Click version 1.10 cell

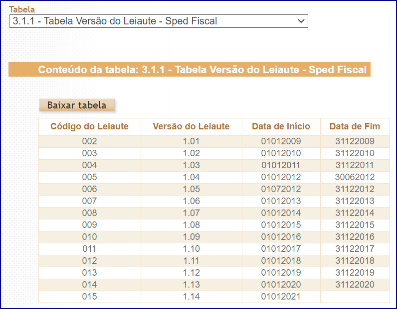click(192, 249)
